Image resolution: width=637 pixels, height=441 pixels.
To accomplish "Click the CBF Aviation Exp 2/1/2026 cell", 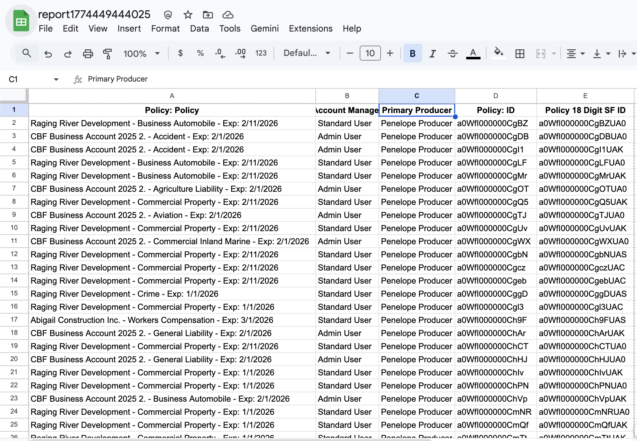I will click(172, 215).
